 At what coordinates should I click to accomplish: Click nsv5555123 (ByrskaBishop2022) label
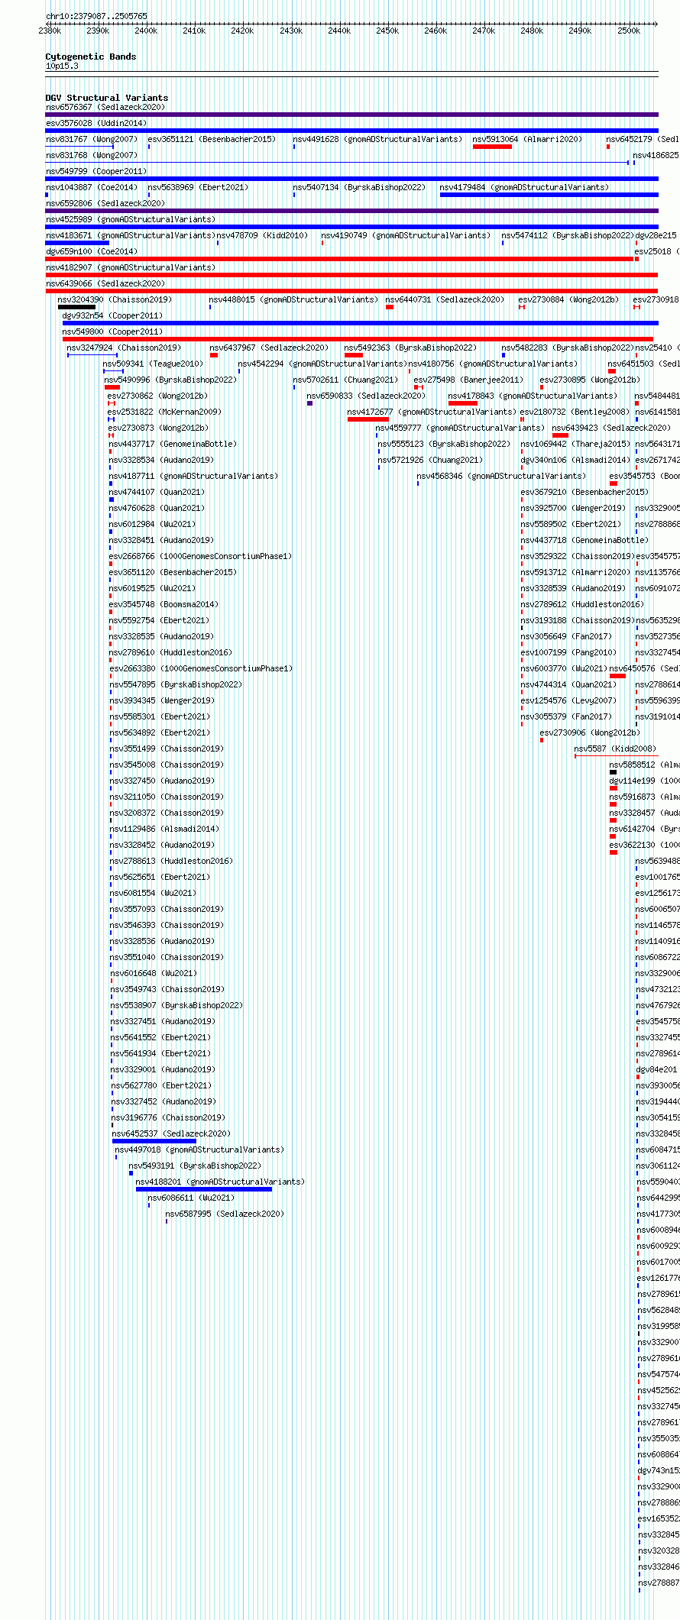(x=445, y=444)
